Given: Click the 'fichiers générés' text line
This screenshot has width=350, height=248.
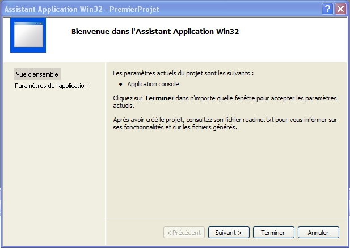Looking at the screenshot, I should click(x=175, y=127).
